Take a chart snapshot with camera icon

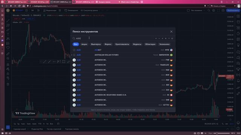(223, 10)
